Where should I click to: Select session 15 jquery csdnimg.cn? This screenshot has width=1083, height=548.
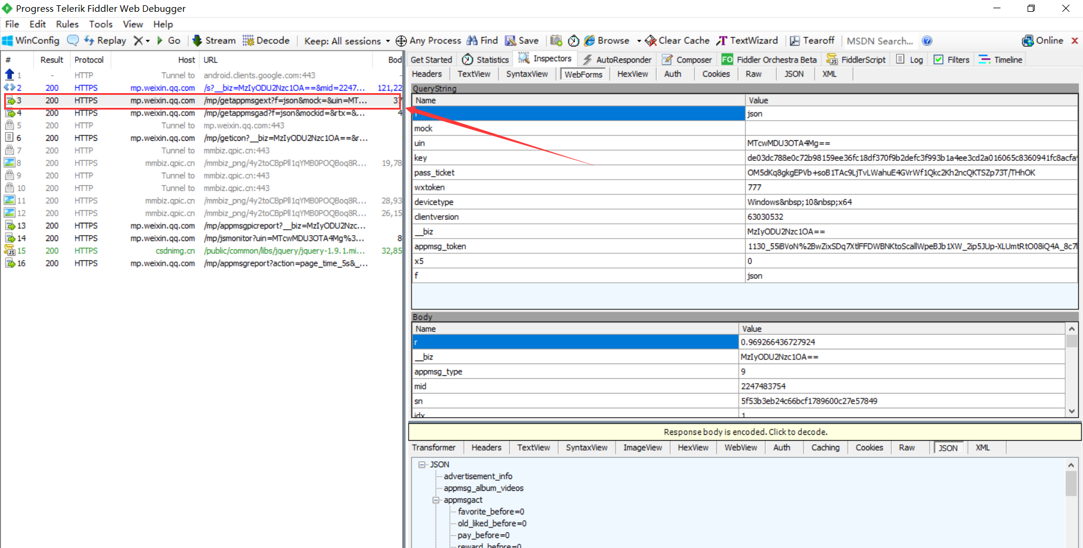pos(202,250)
